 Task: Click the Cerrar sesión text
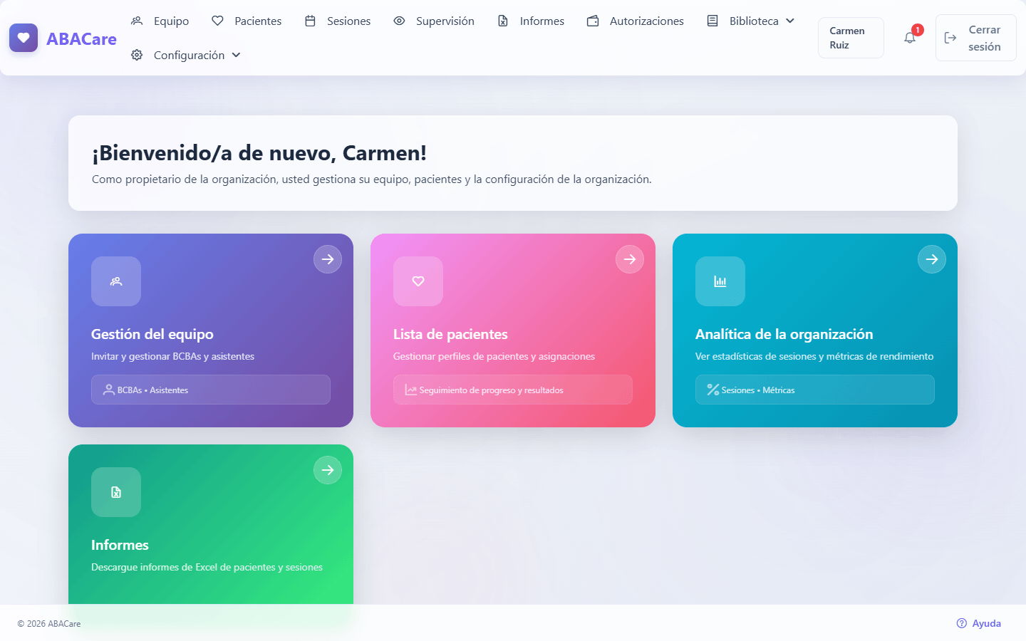click(985, 38)
